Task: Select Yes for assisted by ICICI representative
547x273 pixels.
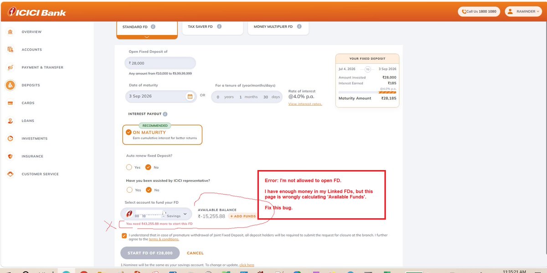Action: (x=129, y=190)
